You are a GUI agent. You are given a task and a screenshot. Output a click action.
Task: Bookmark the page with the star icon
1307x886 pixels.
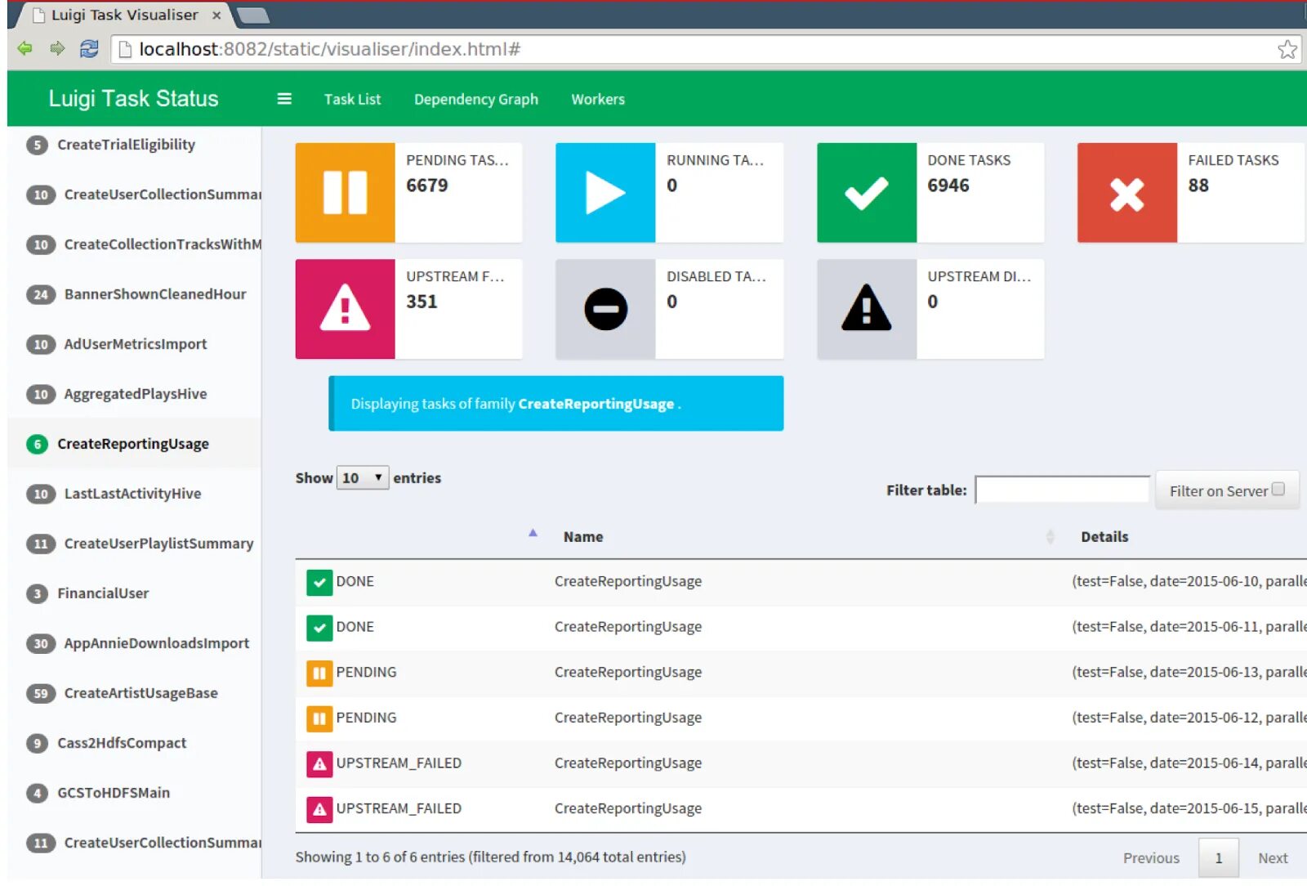coord(1287,49)
